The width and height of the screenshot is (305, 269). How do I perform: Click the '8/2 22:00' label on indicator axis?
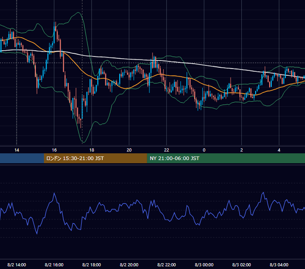[x=166, y=265]
